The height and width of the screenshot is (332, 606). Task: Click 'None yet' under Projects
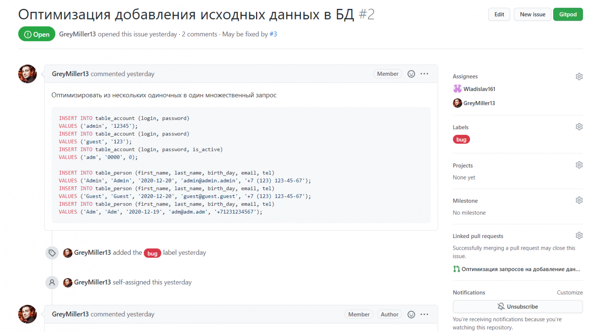pos(464,177)
